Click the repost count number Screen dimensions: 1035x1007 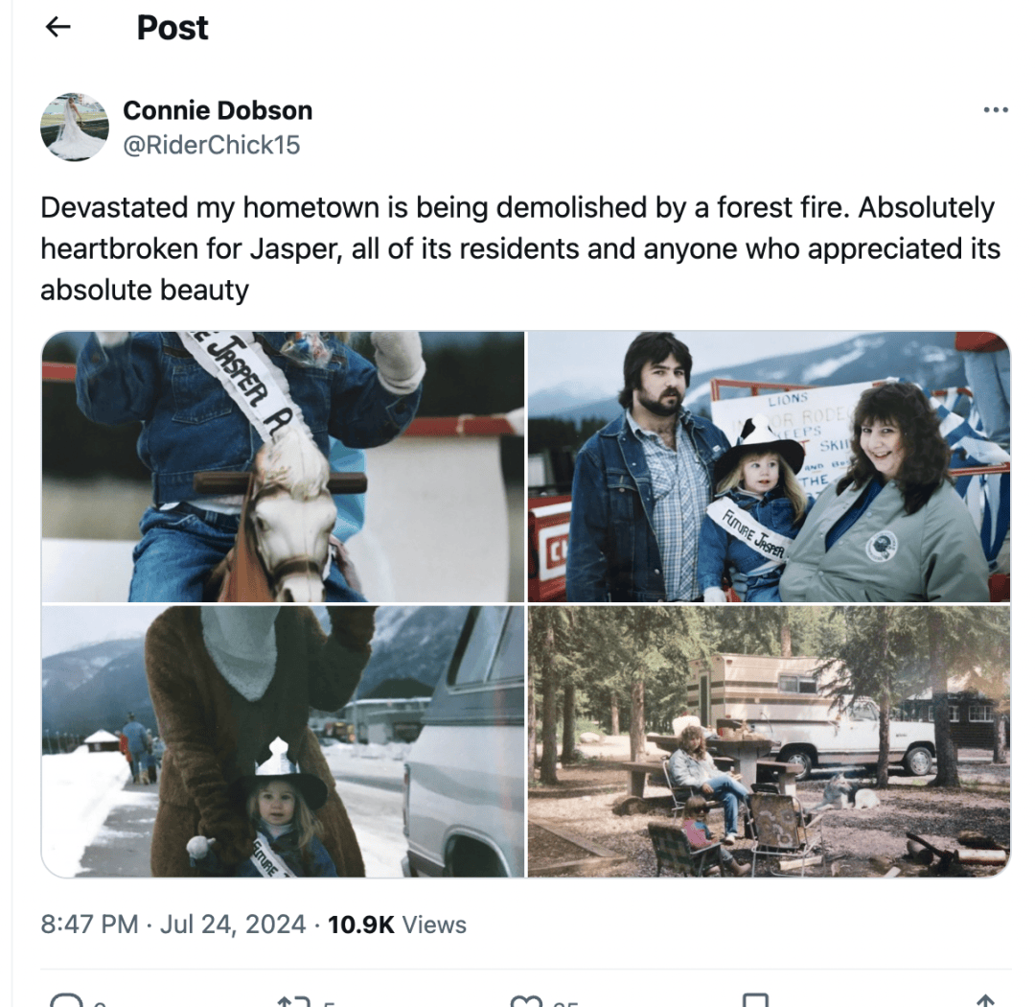[330, 1003]
